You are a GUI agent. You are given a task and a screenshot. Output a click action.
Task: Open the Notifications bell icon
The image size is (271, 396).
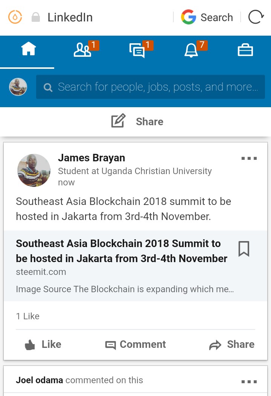[x=191, y=50]
